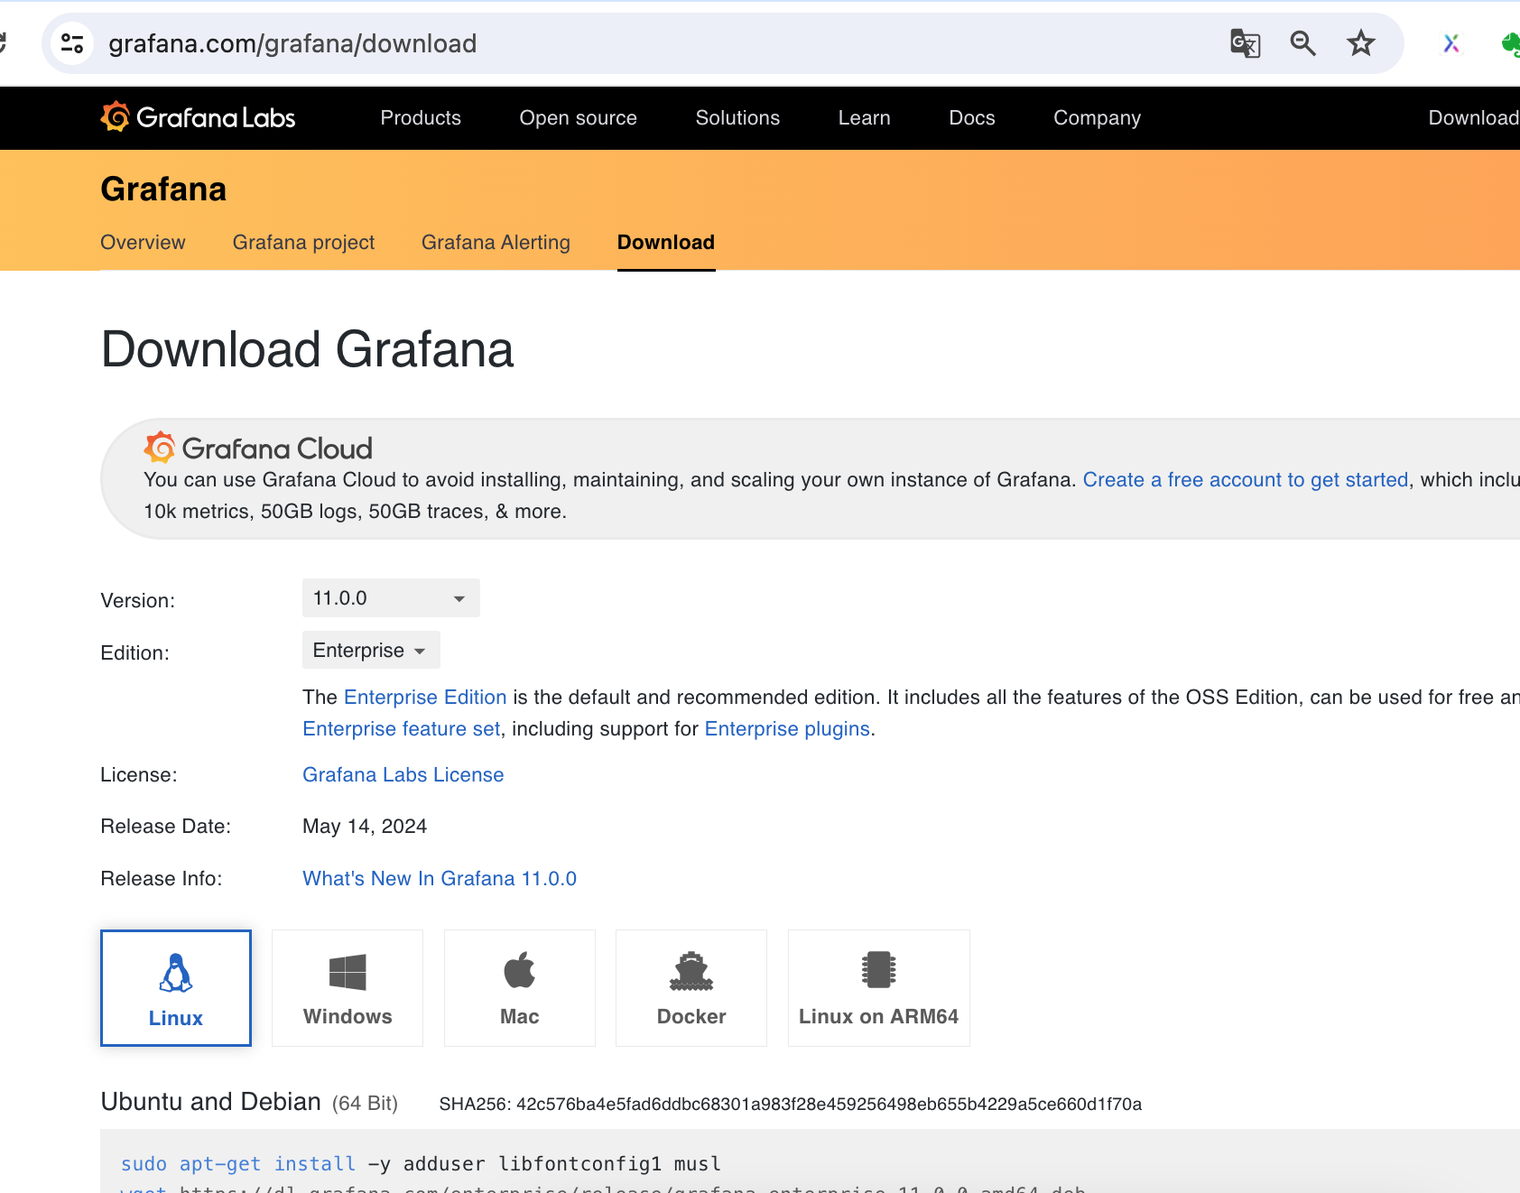The width and height of the screenshot is (1520, 1193).
Task: Open the Enterprise Edition link
Action: coord(425,698)
